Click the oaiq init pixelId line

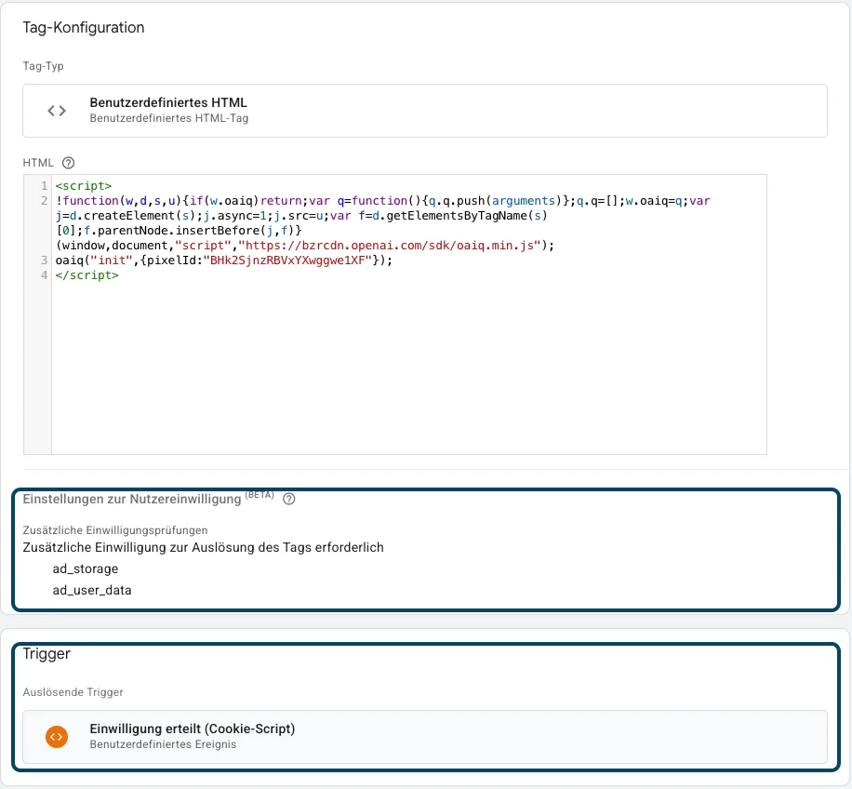pos(224,261)
